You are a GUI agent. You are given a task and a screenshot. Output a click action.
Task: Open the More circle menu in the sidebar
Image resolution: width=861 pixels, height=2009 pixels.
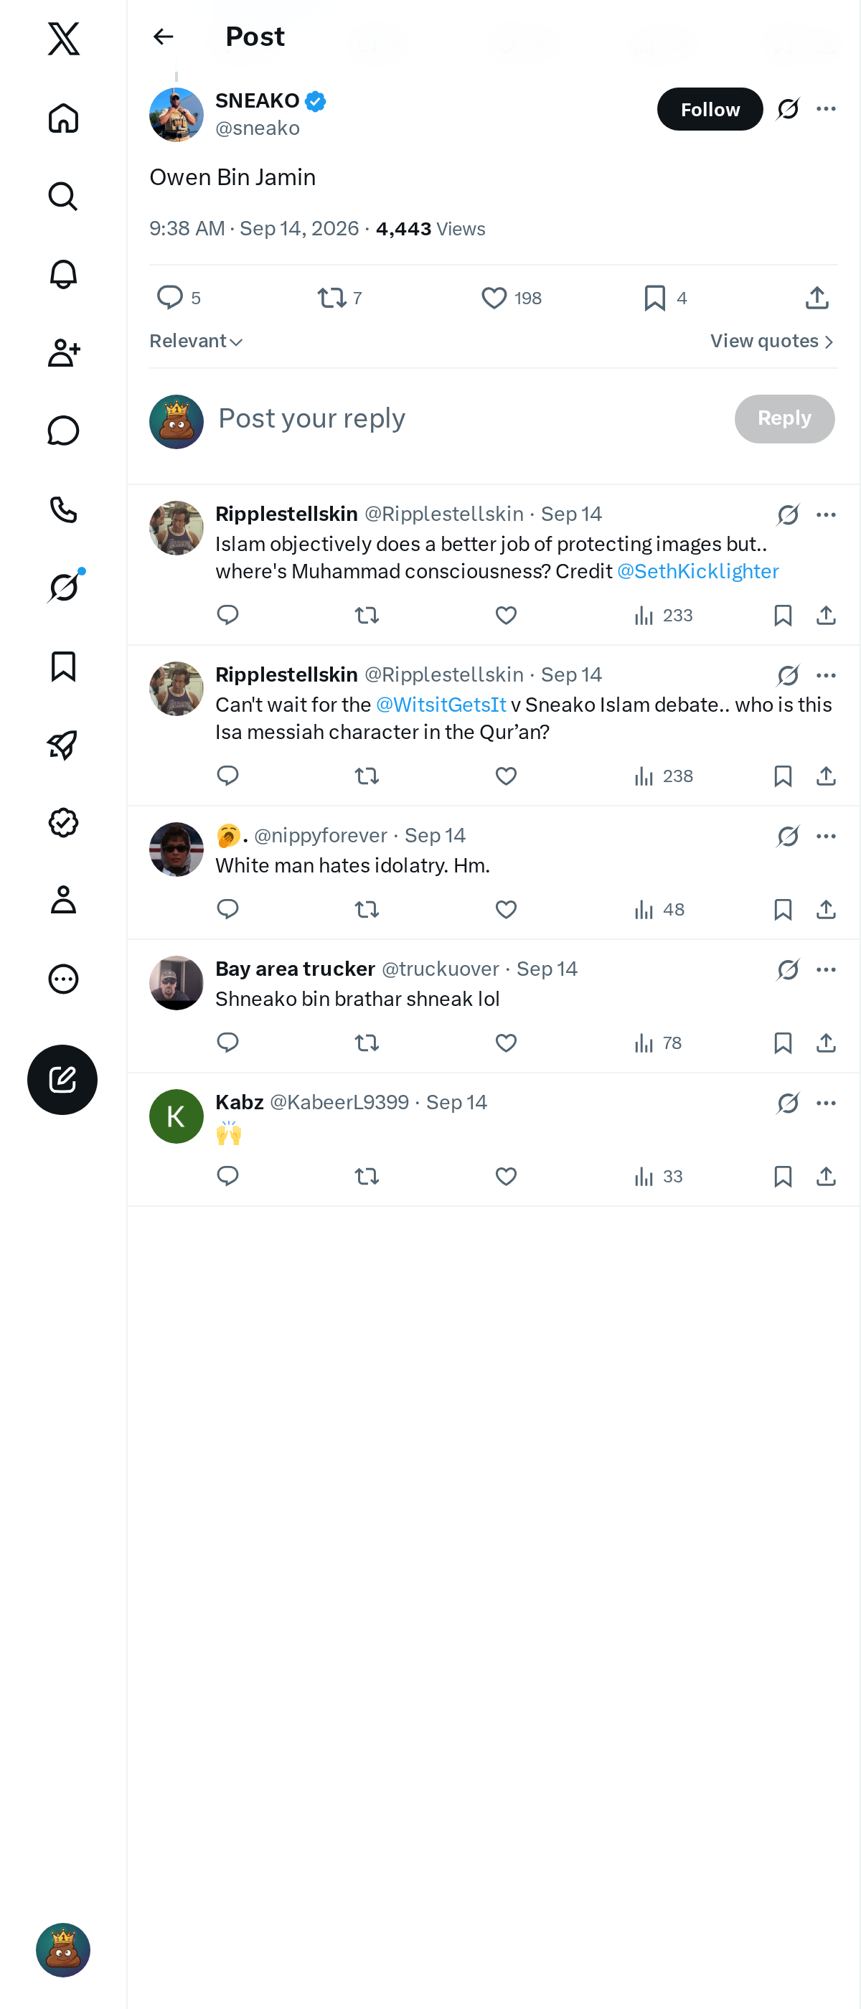(63, 979)
